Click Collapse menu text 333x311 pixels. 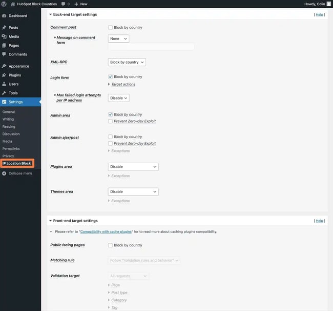coord(20,173)
